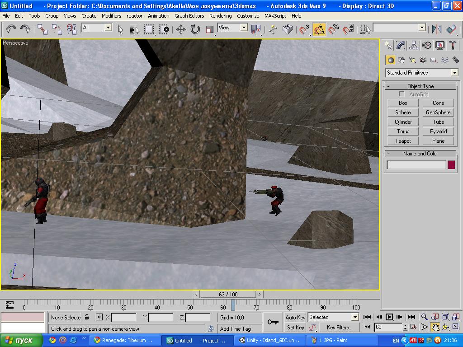Open the Key Filters dialog
The image size is (463, 347).
(339, 327)
